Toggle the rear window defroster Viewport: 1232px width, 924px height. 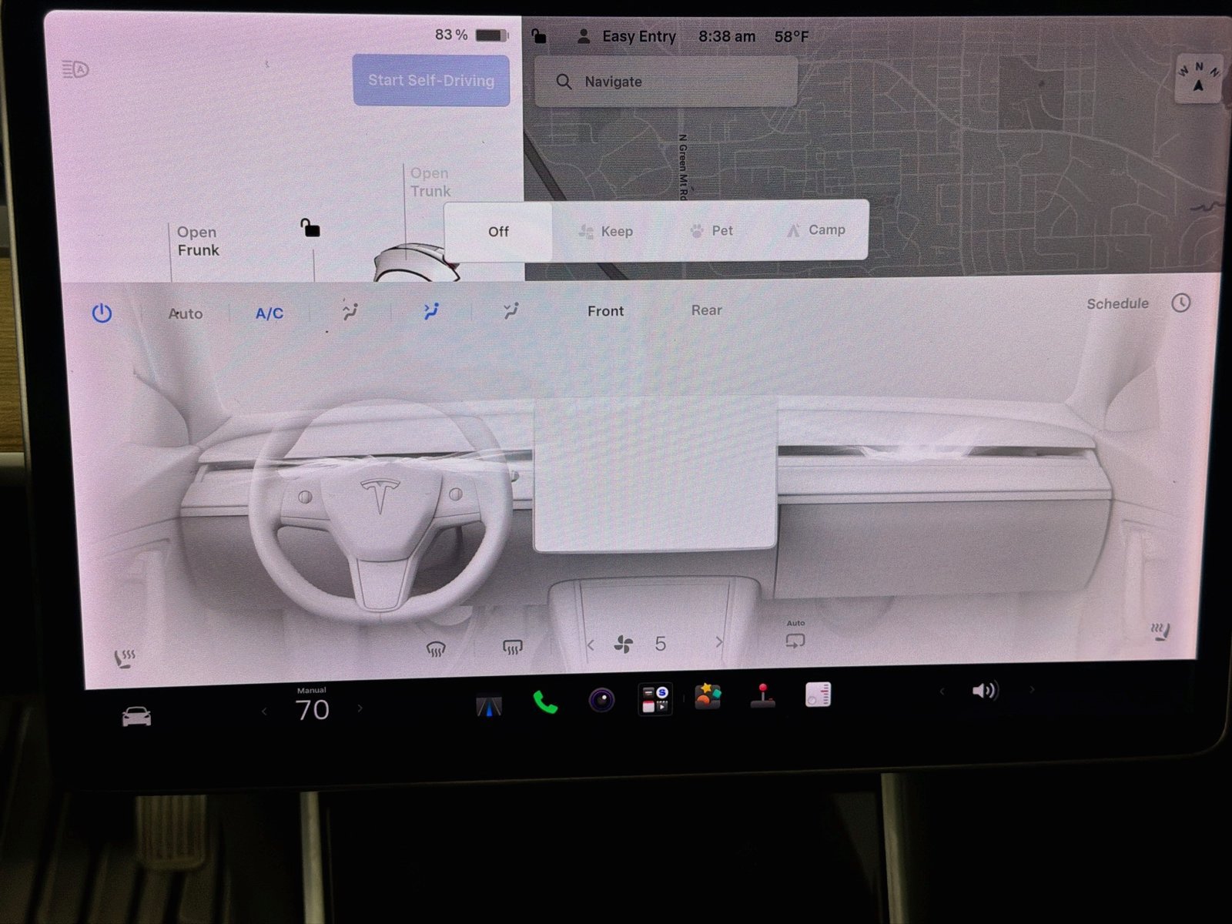point(512,647)
